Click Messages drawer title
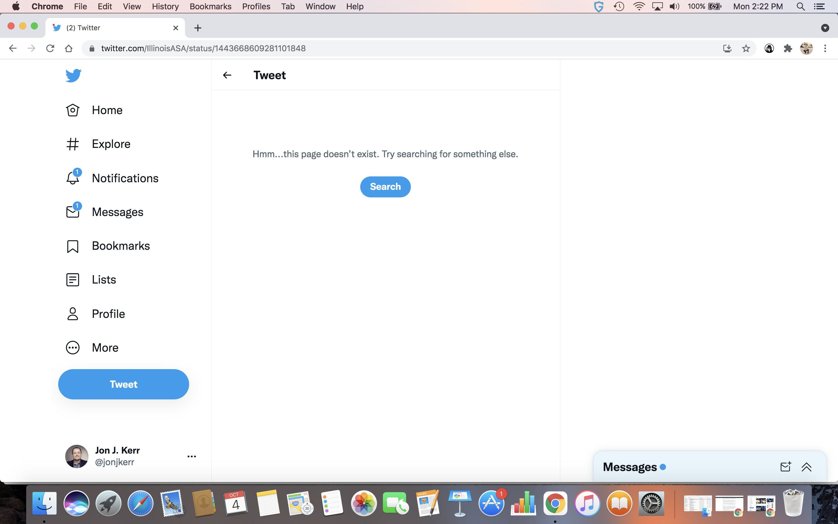838x524 pixels. 630,467
